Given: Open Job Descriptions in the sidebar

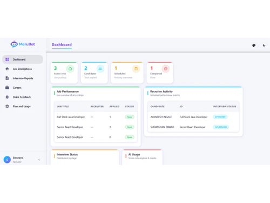Looking at the screenshot, I should click(x=22, y=69).
